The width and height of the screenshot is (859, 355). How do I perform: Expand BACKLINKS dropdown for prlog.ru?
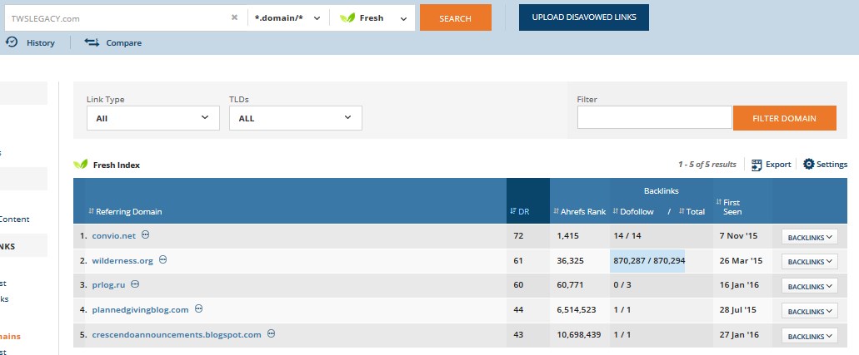(x=810, y=286)
